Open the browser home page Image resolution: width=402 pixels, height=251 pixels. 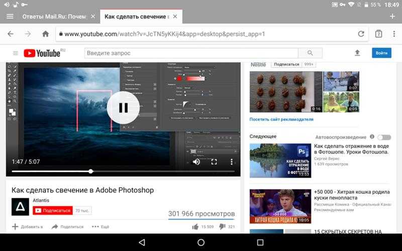46,34
